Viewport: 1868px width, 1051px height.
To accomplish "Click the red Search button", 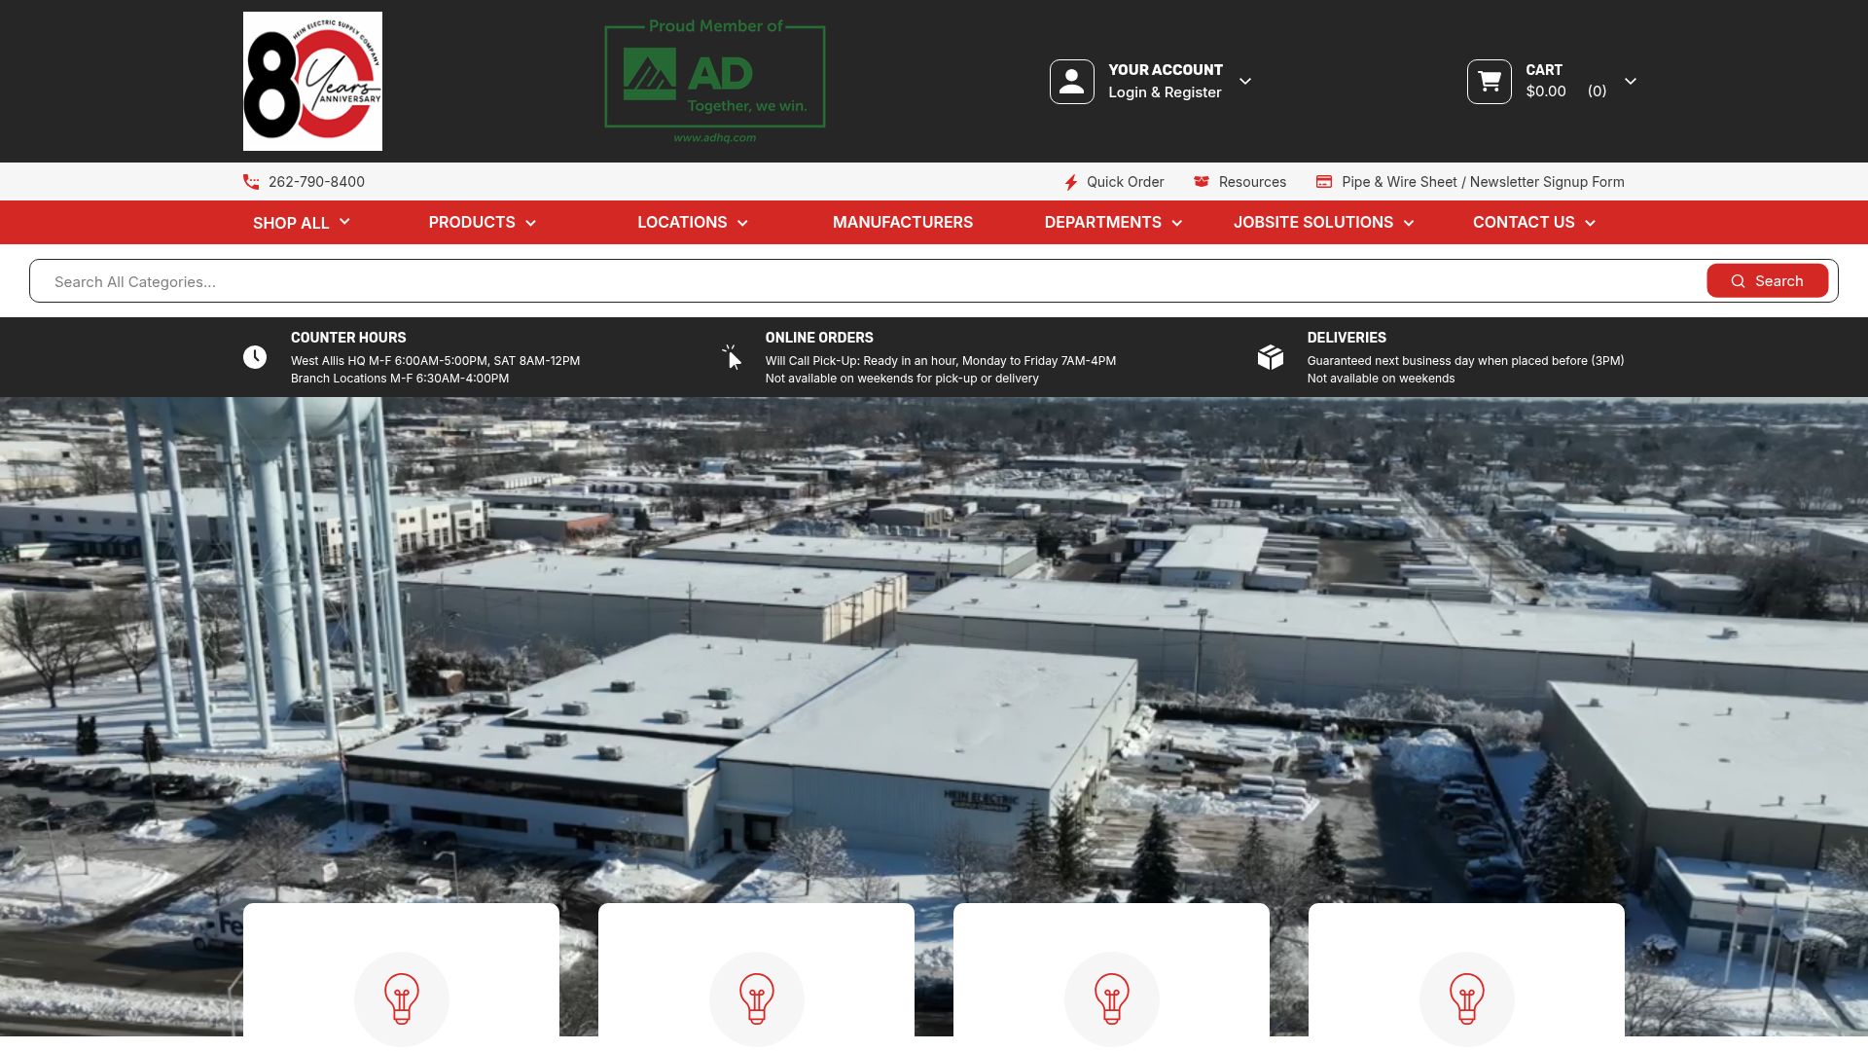I will click(x=1767, y=281).
